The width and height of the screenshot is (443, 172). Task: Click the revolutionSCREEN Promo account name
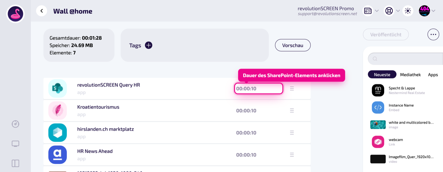326,9
